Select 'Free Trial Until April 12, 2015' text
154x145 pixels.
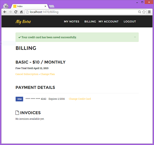pyautogui.click(x=32, y=68)
